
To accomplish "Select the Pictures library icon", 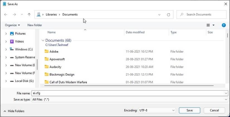I will (12, 34).
